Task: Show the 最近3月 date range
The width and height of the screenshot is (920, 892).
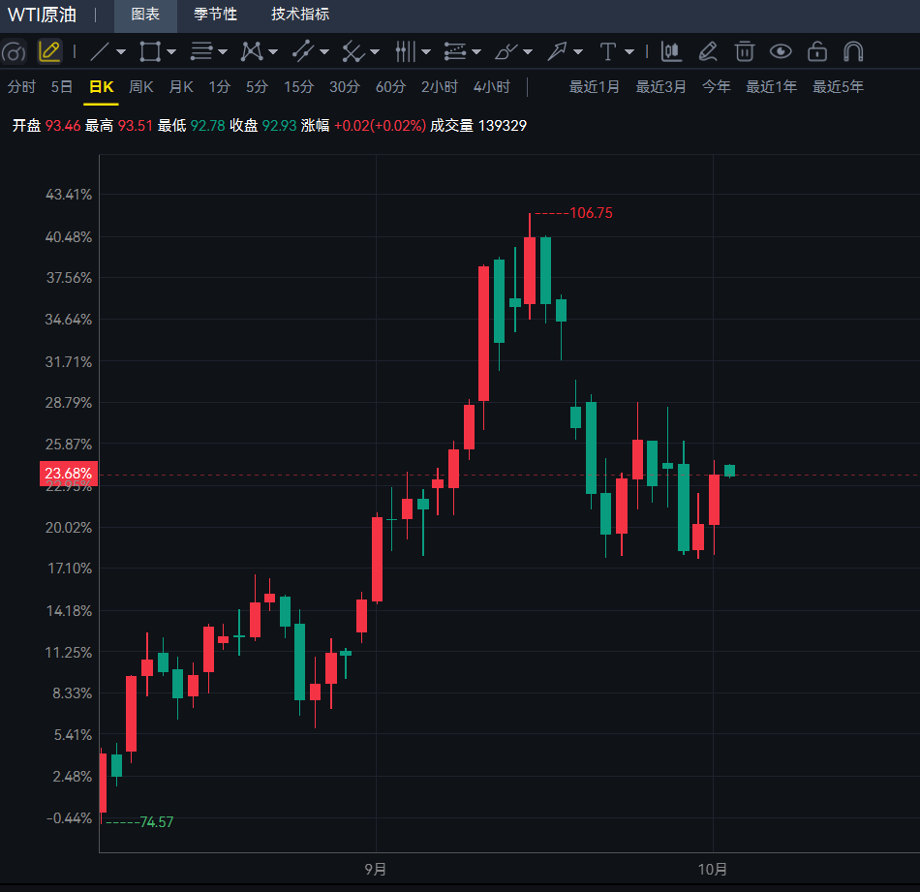Action: tap(660, 87)
